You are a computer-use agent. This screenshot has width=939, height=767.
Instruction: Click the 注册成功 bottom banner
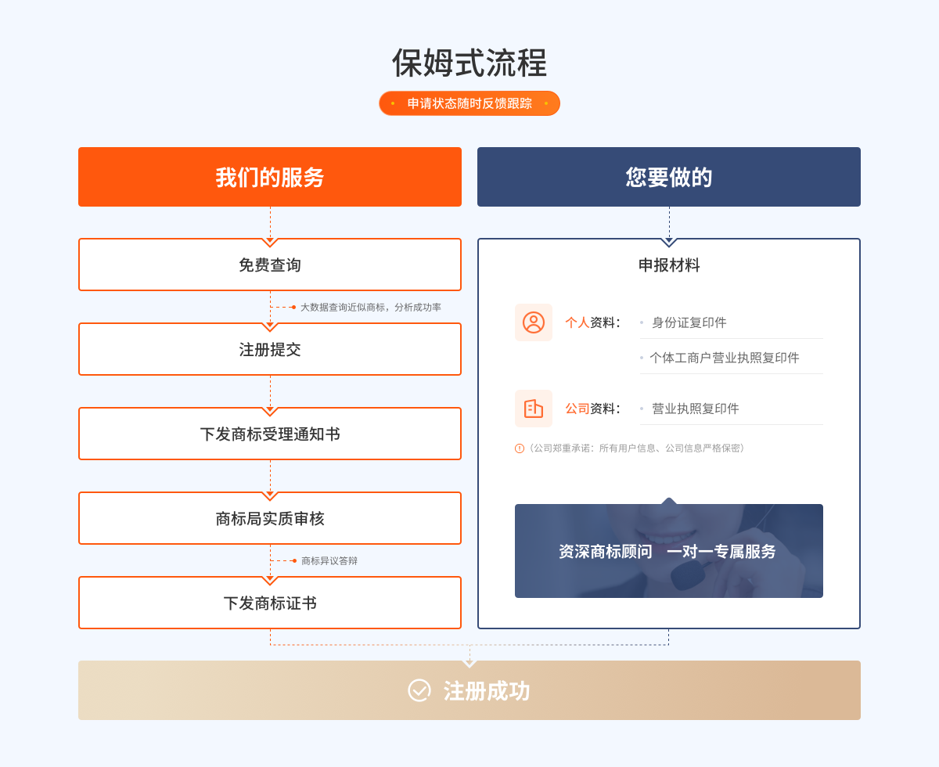point(469,690)
